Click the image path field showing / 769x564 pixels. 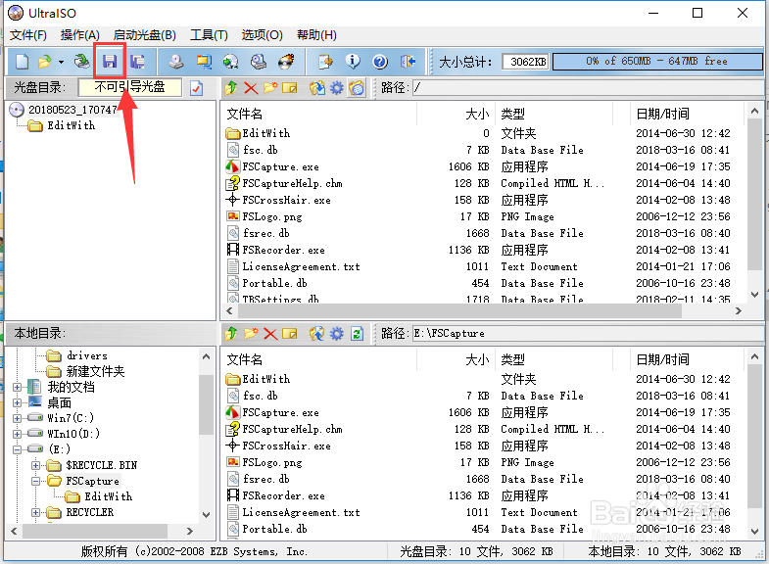click(588, 88)
